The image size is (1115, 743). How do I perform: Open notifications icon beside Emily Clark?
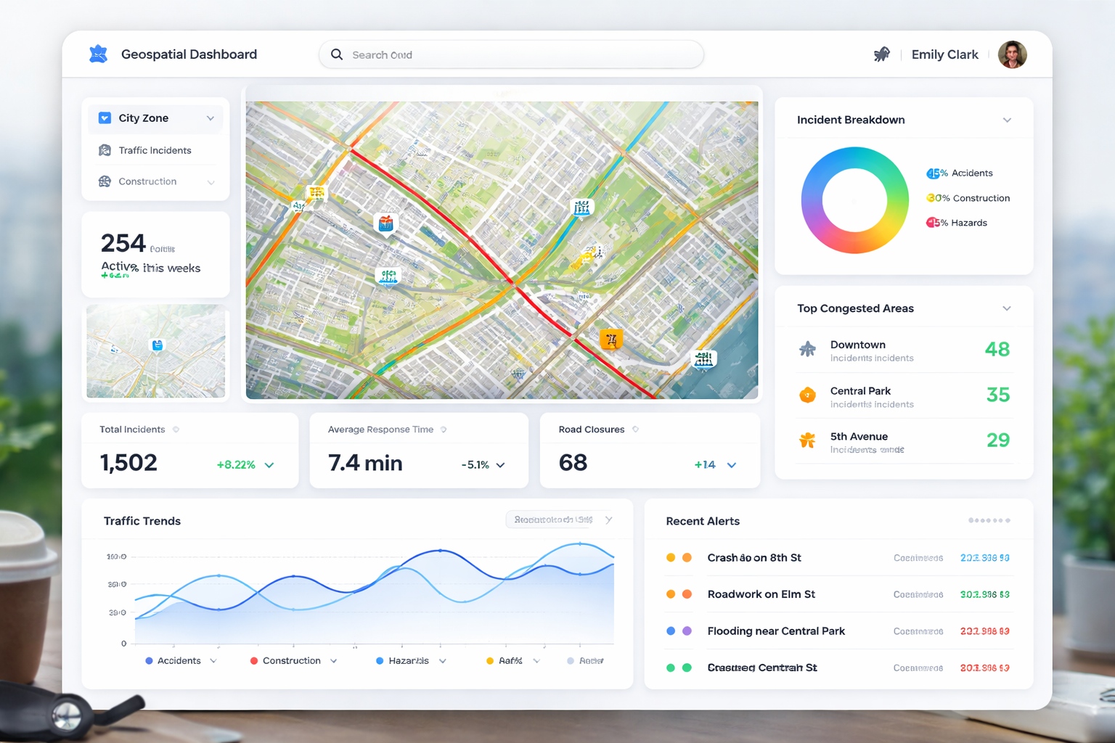click(x=881, y=54)
